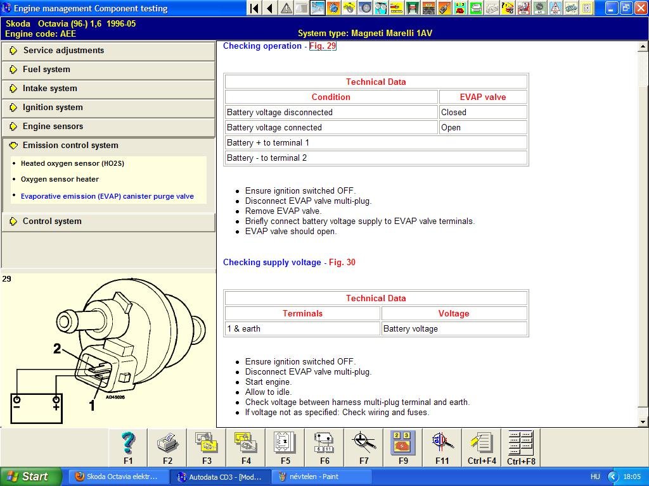Open the warning triangle toolbar icon
Screen dimensions: 649x486
(286, 8)
